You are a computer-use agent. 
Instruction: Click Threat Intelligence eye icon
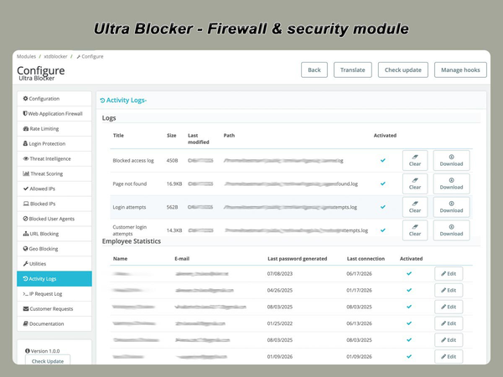click(x=26, y=158)
